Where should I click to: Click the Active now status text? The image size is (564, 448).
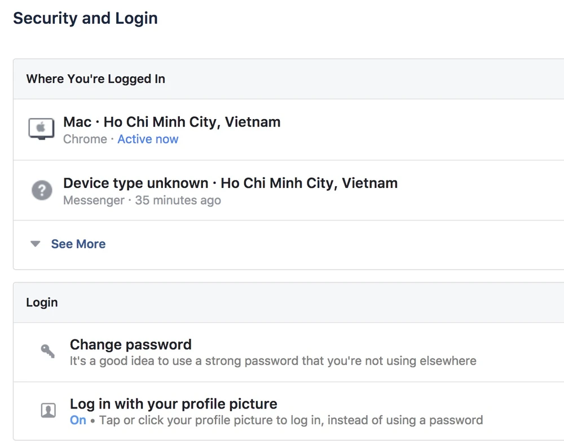(x=148, y=139)
